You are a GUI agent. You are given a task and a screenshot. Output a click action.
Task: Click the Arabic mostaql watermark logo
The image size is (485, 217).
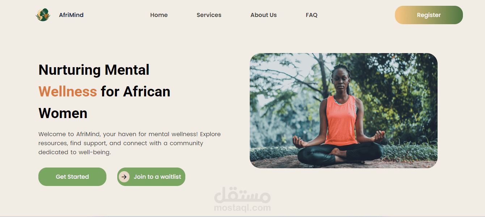click(x=242, y=195)
